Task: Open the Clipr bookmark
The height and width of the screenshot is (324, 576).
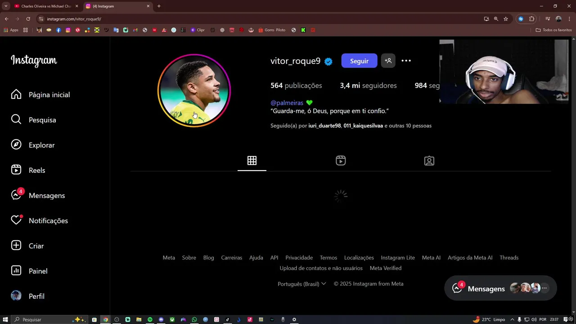Action: coord(198,30)
